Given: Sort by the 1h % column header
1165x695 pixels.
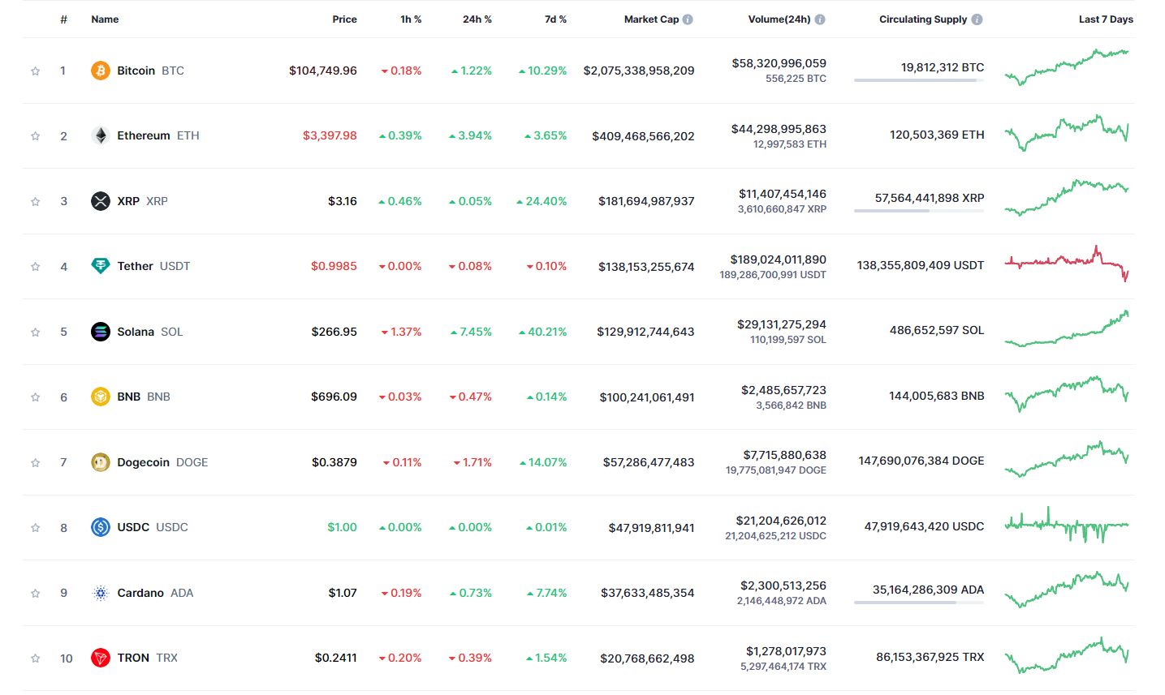Looking at the screenshot, I should point(411,19).
